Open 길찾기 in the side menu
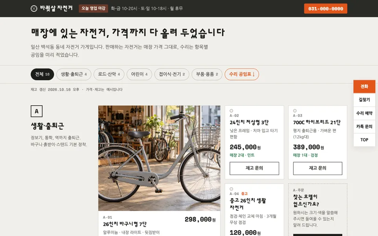Screen dimensions: 378x236 pyautogui.click(x=364, y=100)
